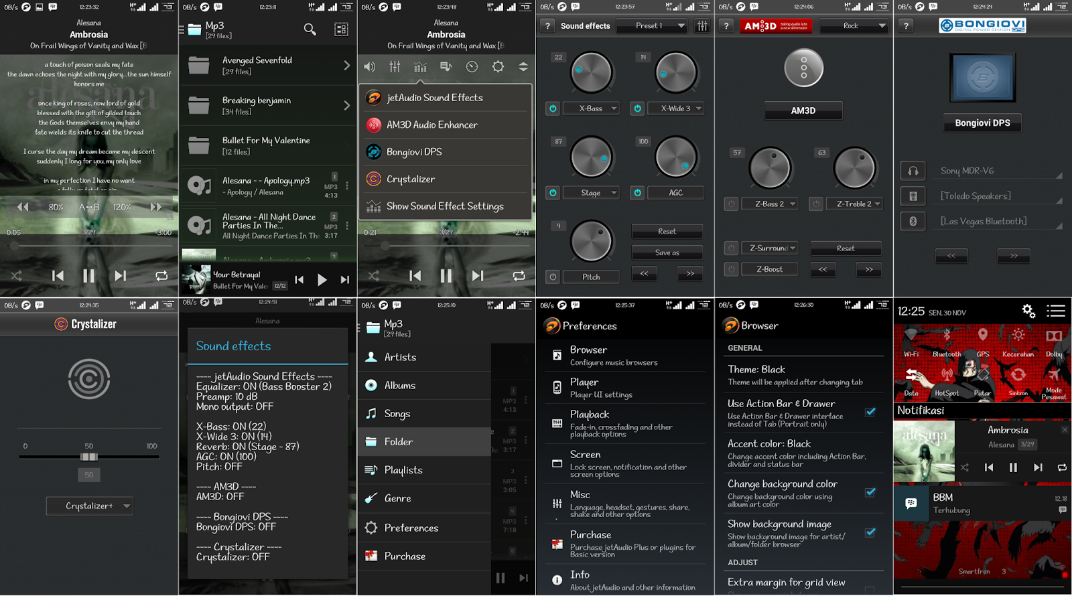Toggle the AGC power button
The width and height of the screenshot is (1072, 596).
pos(638,193)
